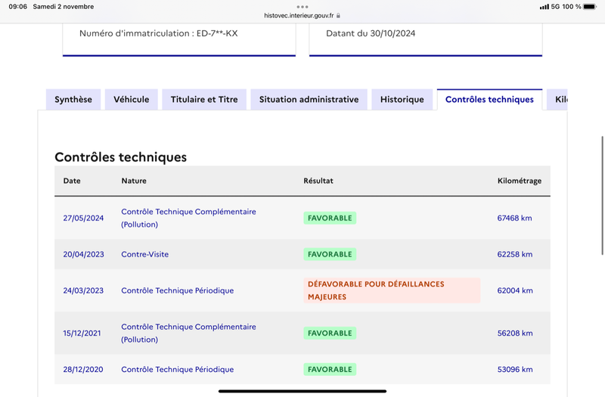Select the date 27/05/2024
Screen dimensions: 605x397
83,218
